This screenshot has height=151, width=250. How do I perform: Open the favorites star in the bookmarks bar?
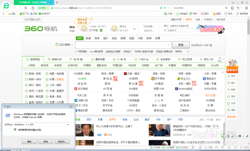(x=9, y=14)
